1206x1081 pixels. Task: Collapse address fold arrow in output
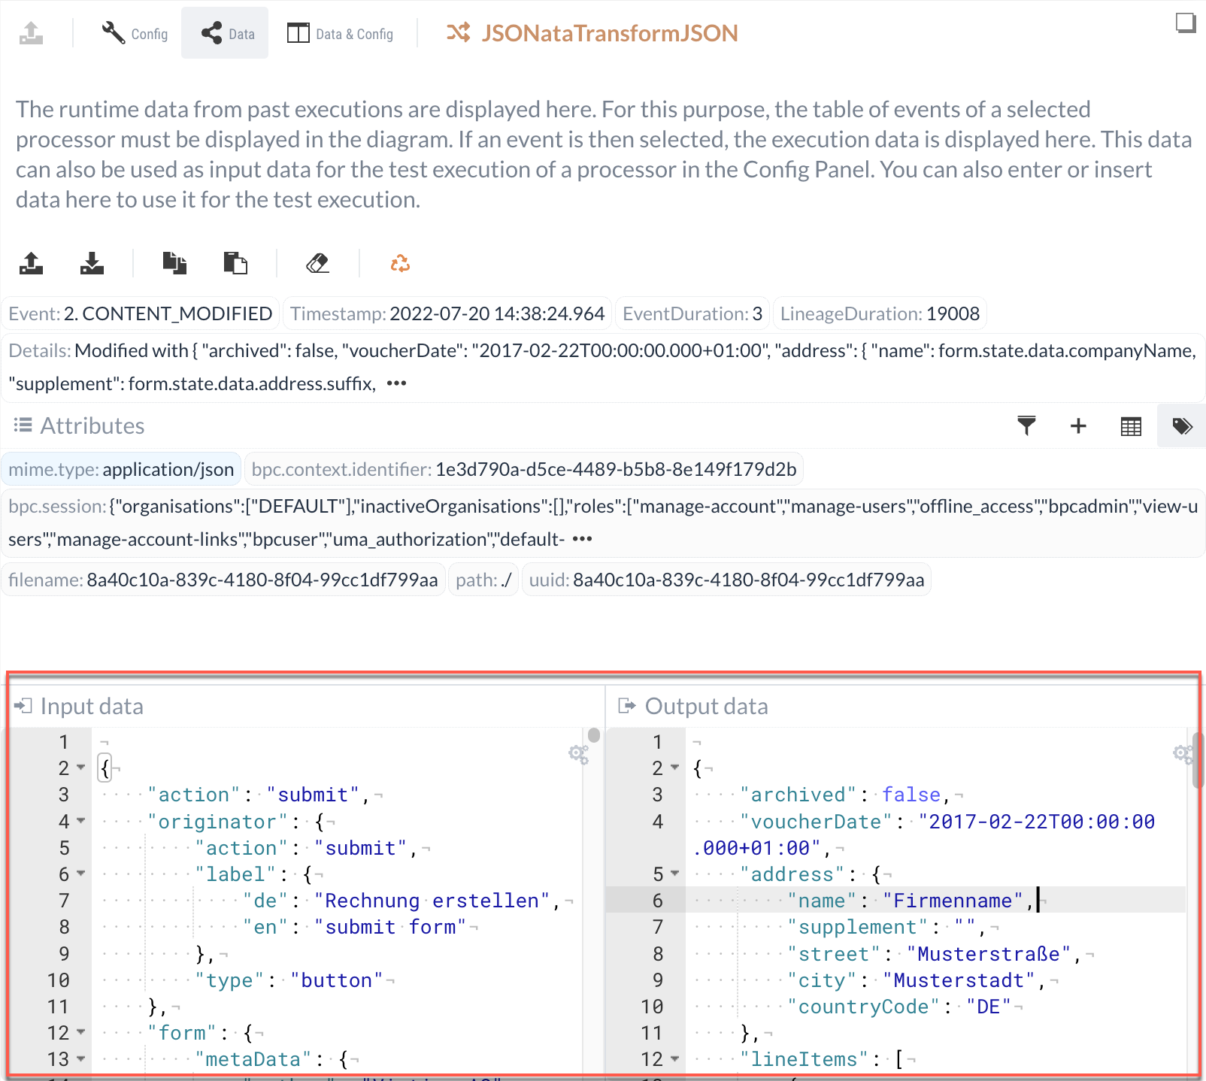[x=675, y=874]
